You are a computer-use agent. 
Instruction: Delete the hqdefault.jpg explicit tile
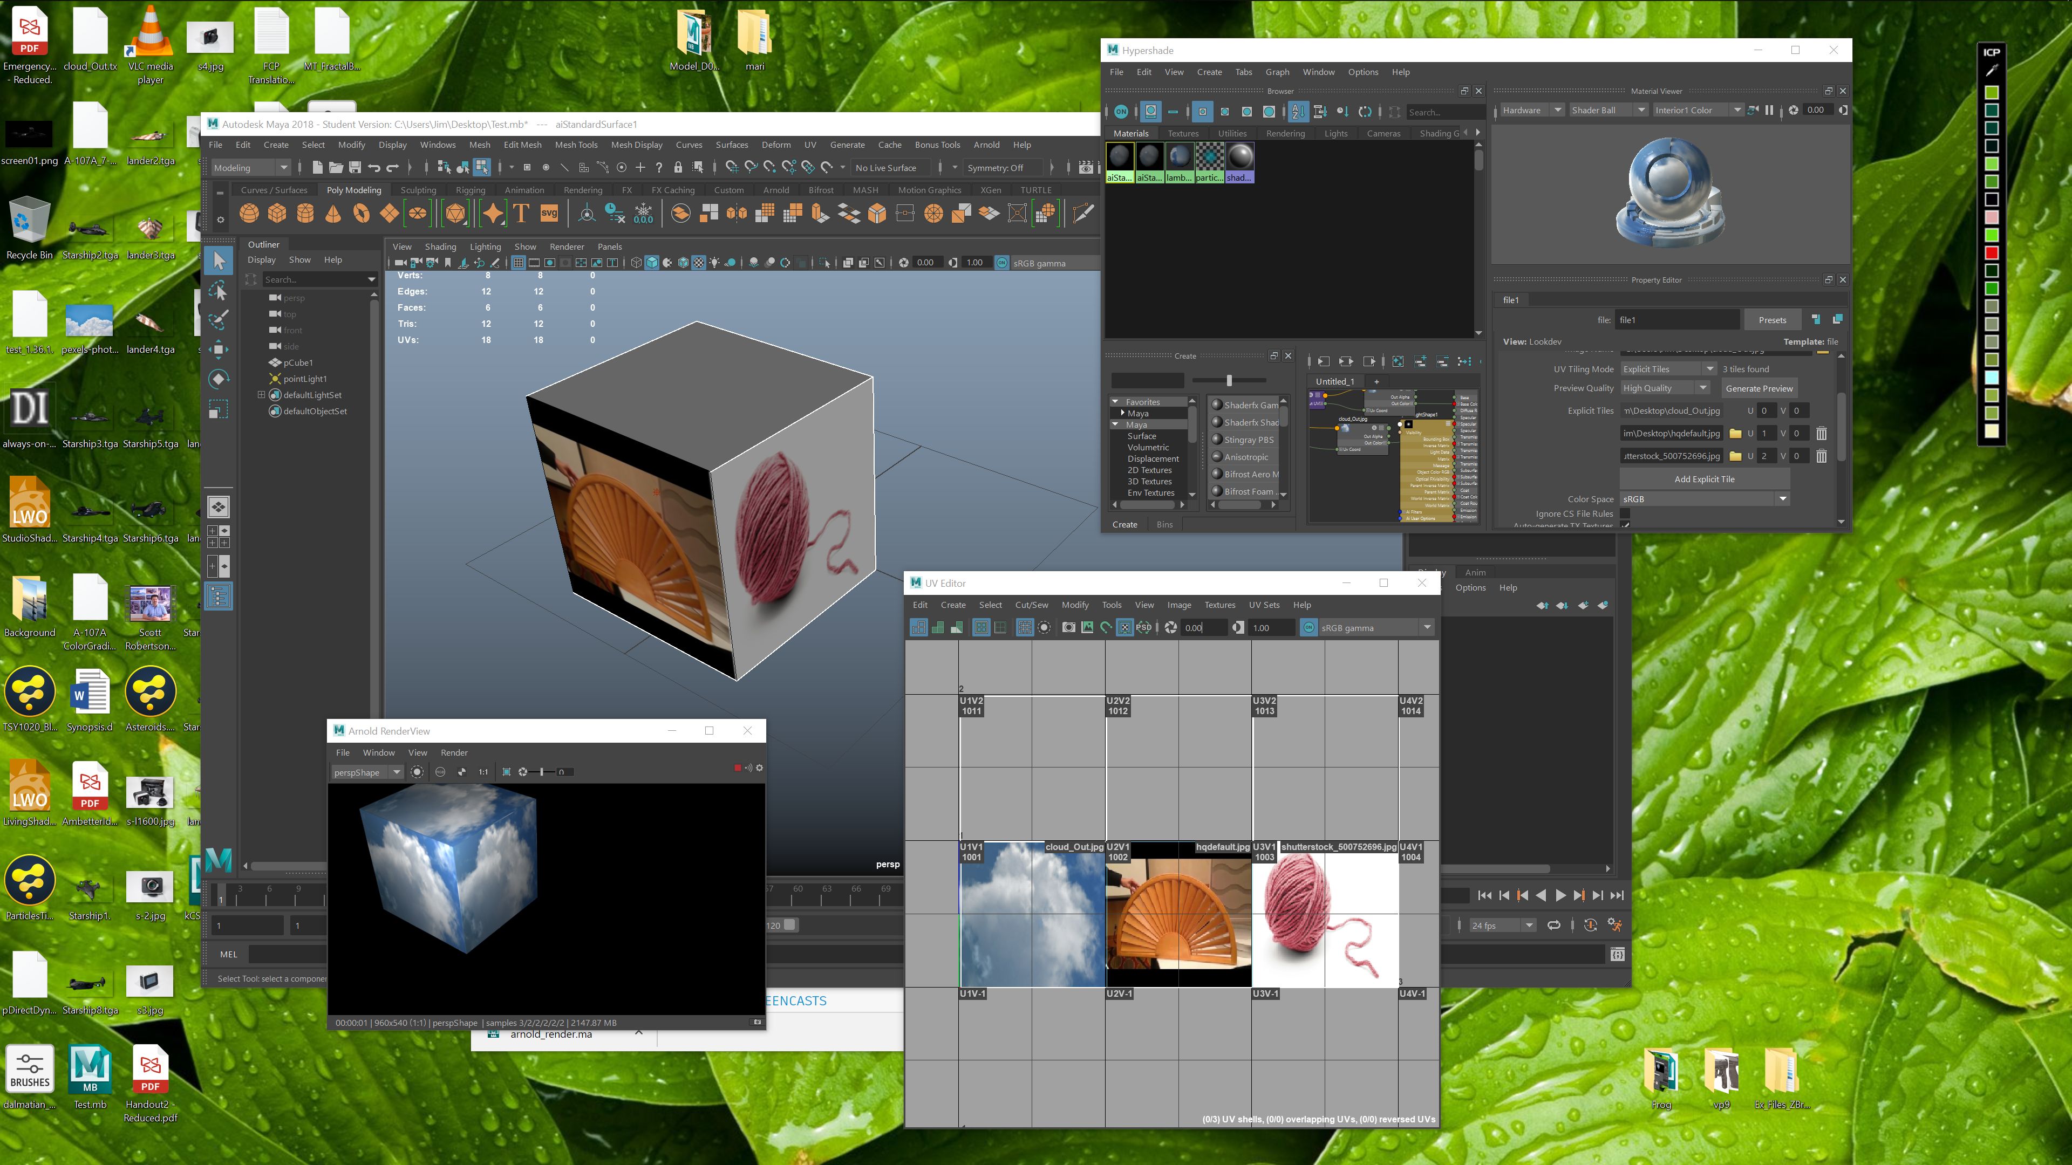(x=1821, y=433)
